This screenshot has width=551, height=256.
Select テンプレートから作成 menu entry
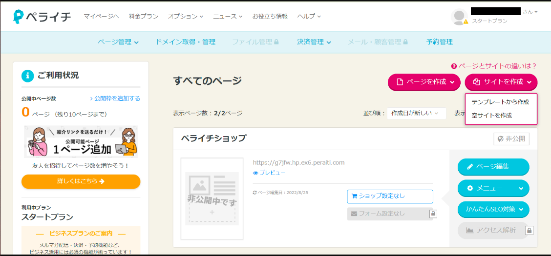[x=500, y=102]
